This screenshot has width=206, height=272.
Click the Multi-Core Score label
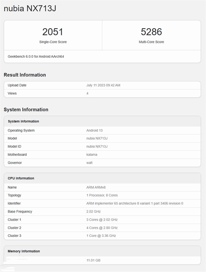click(x=151, y=42)
